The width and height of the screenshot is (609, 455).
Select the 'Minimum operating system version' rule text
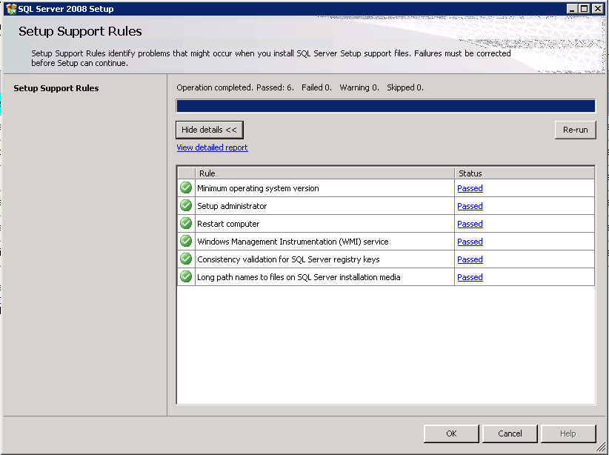pos(258,188)
